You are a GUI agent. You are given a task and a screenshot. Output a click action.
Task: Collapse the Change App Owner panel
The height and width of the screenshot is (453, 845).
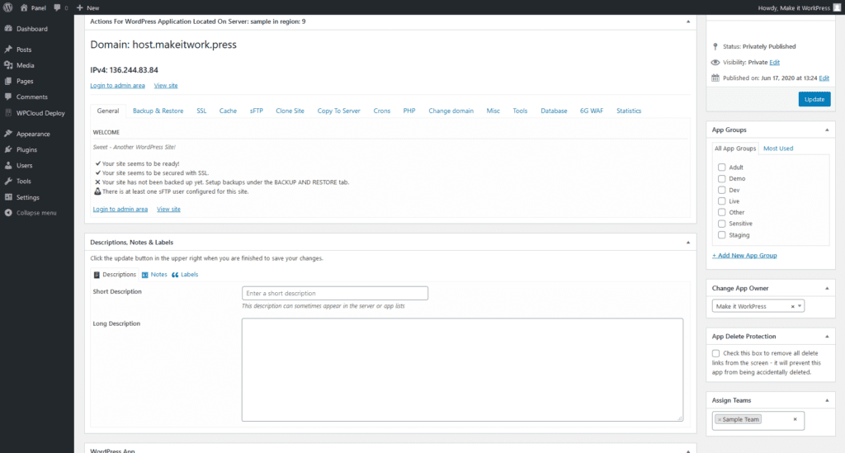[827, 288]
